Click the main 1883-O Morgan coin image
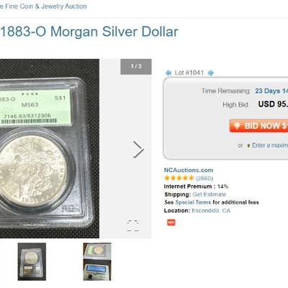The height and width of the screenshot is (288, 288). click(50, 148)
